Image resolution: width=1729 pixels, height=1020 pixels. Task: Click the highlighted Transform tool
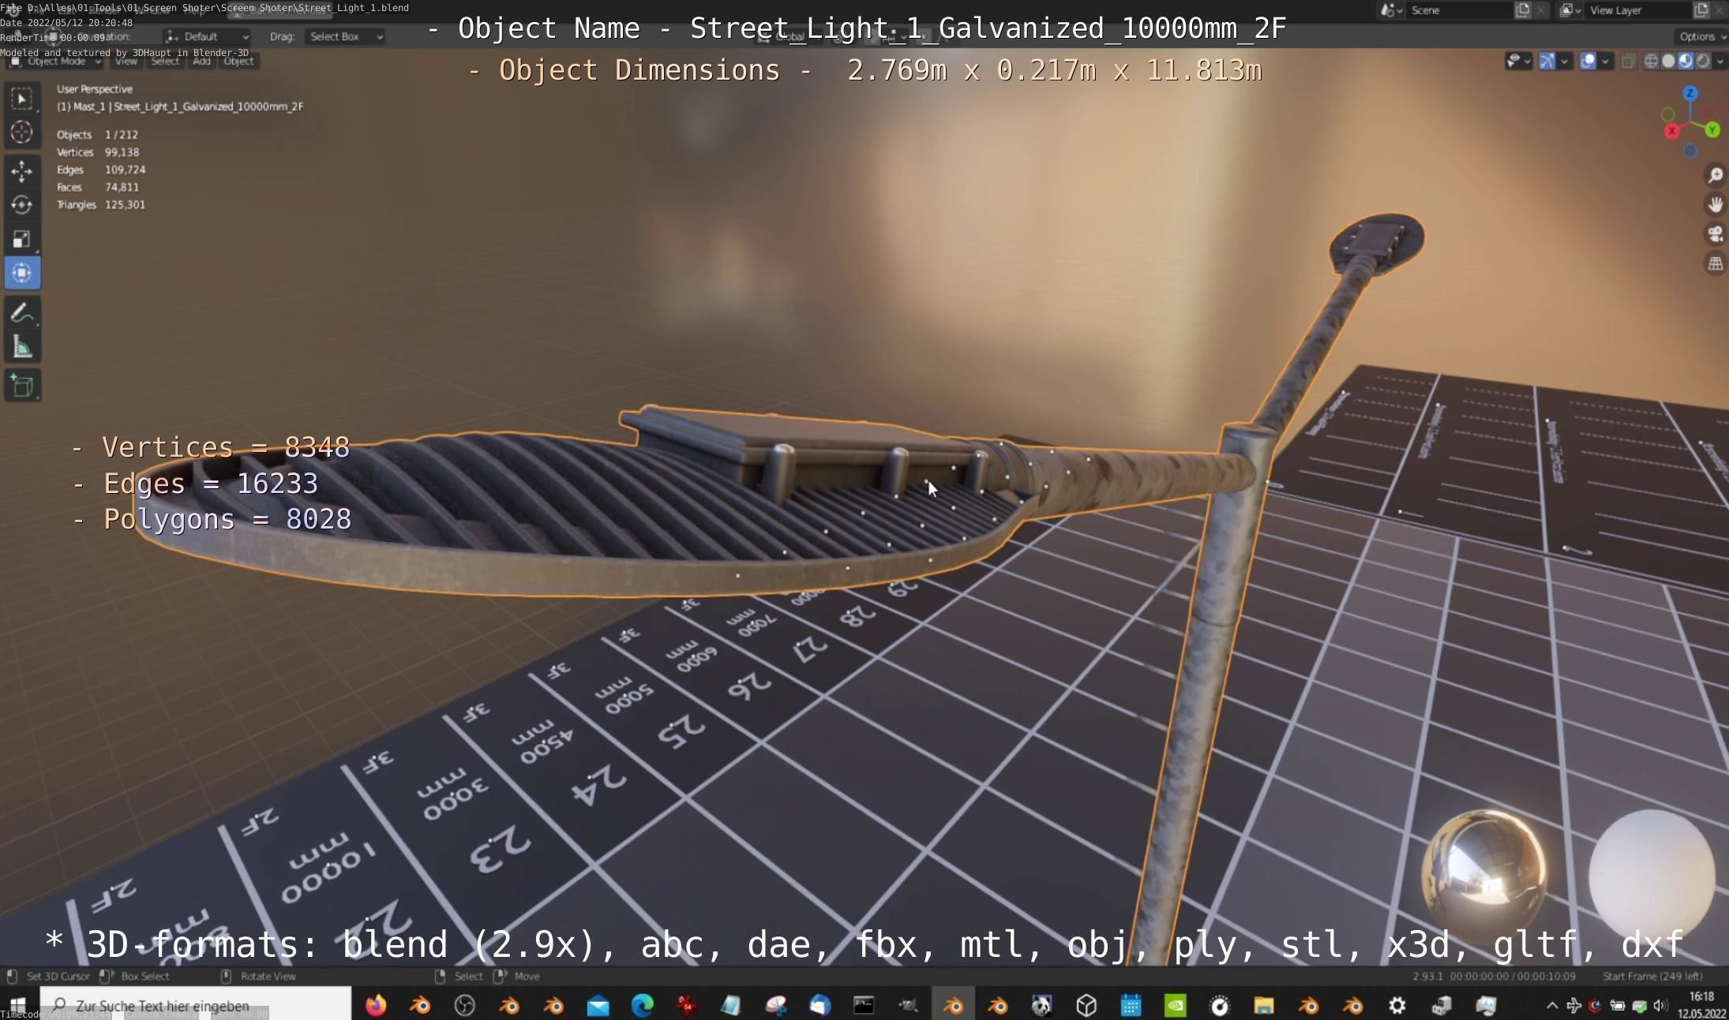[22, 273]
